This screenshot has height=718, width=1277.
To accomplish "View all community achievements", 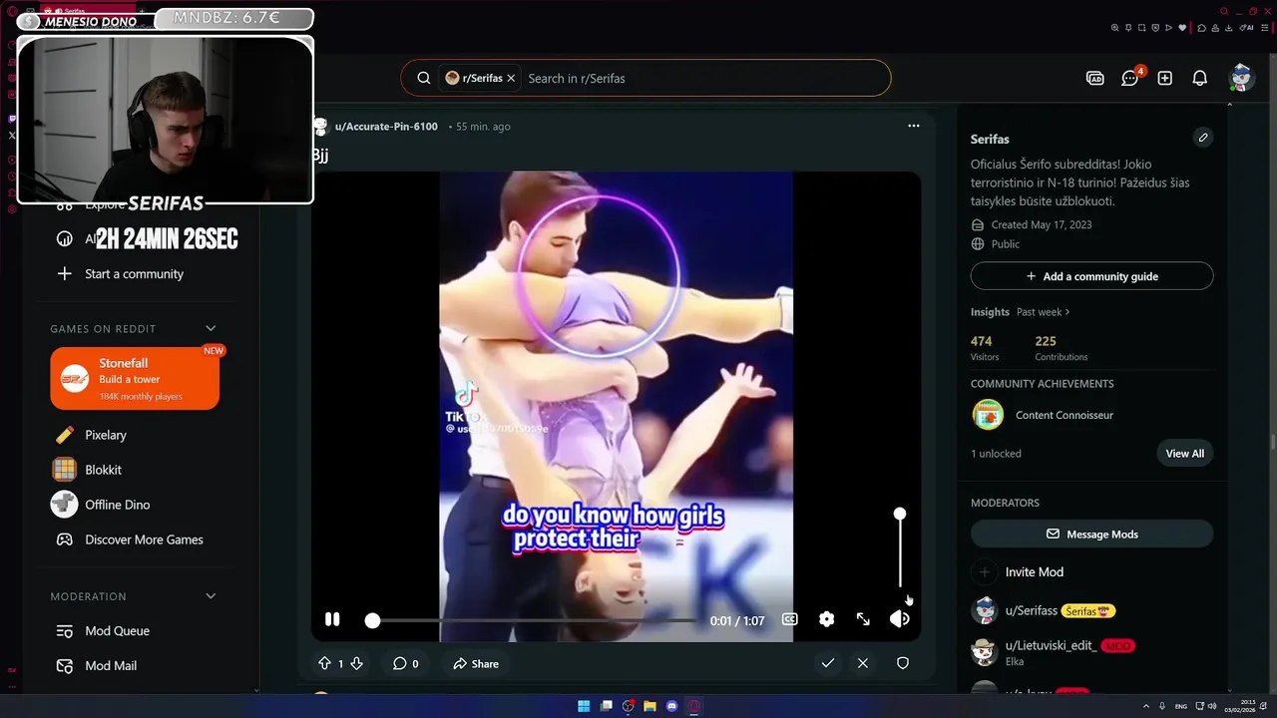I will pyautogui.click(x=1185, y=453).
